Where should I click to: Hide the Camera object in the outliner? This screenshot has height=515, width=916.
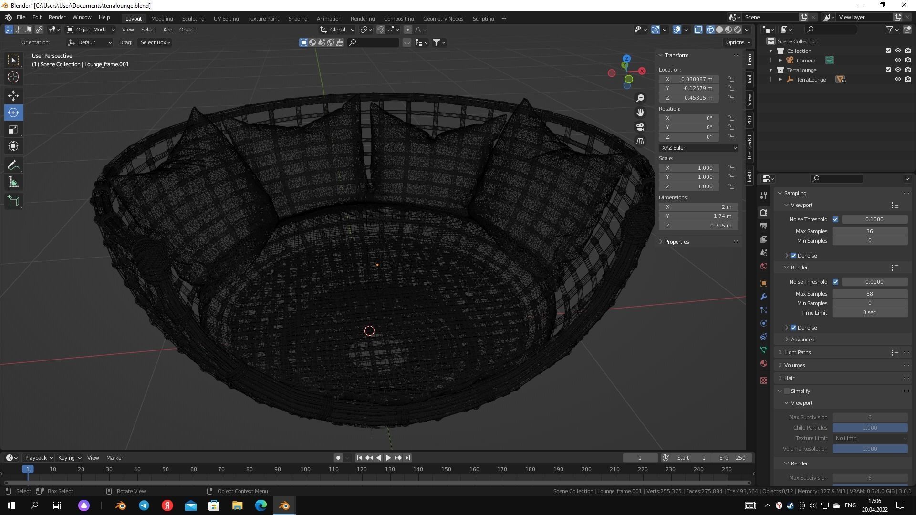pos(897,61)
